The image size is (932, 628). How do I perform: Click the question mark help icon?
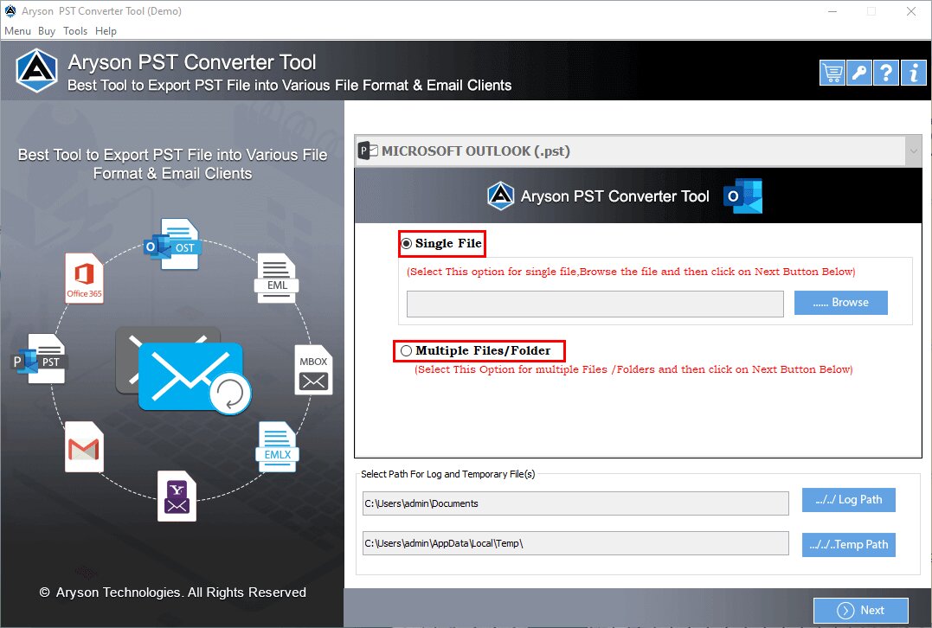tap(885, 73)
